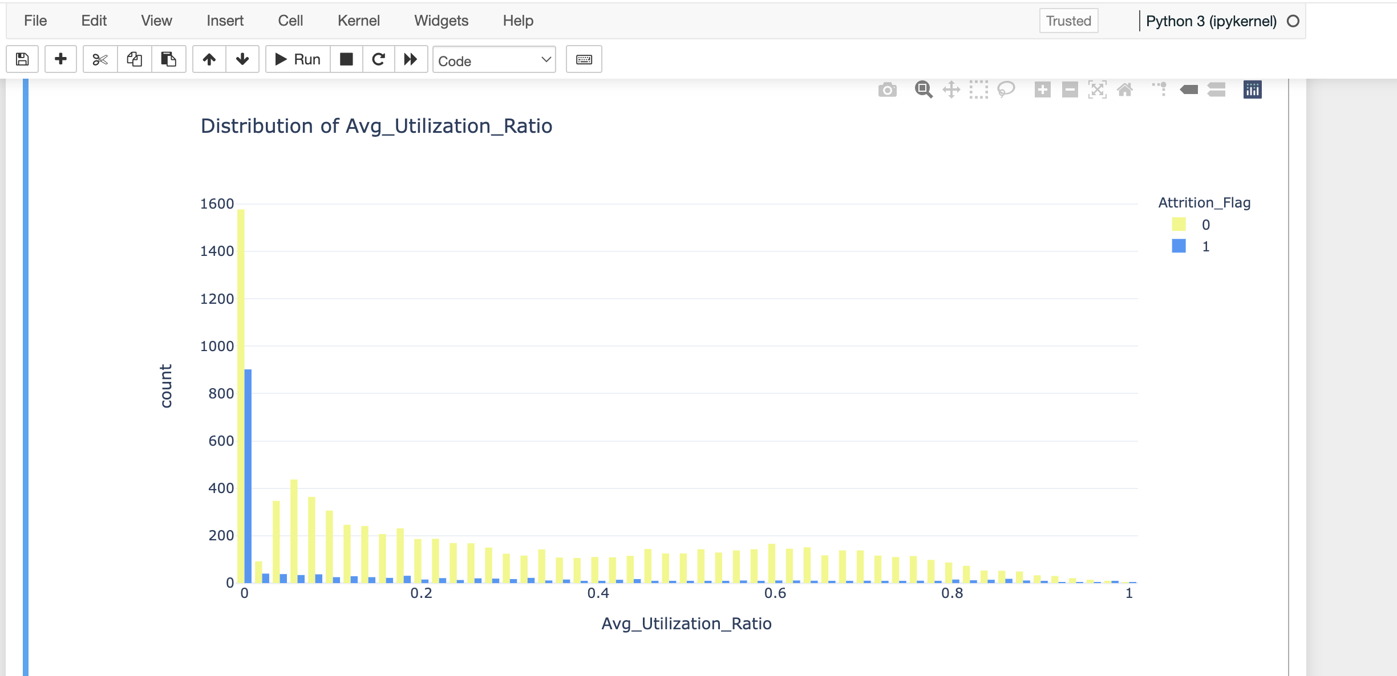Open the Plotly logo link
This screenshot has width=1397, height=676.
click(1252, 89)
